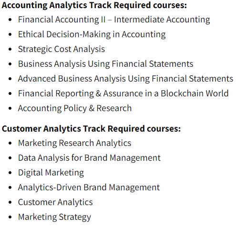Viewport: 236px width, 227px height.
Task: Click the bullet before Digital Marketing
Action: pos(10,173)
